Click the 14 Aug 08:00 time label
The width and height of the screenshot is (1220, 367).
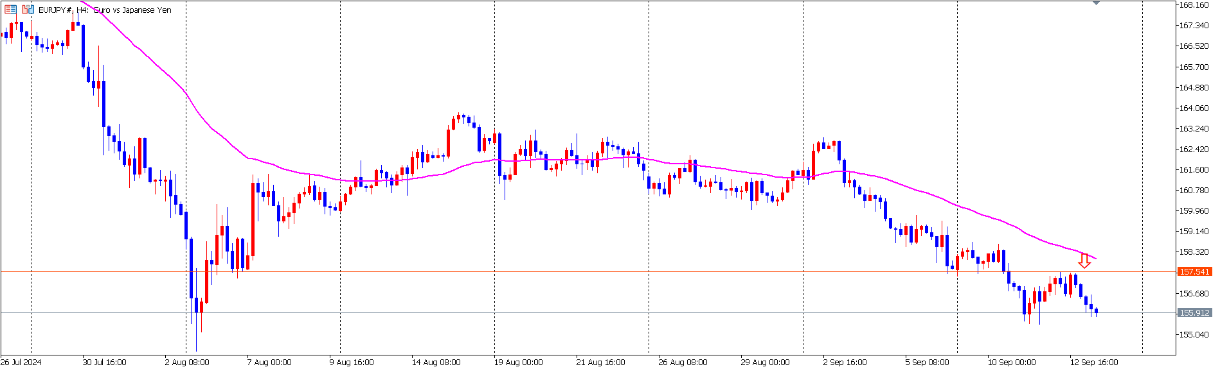coord(436,362)
